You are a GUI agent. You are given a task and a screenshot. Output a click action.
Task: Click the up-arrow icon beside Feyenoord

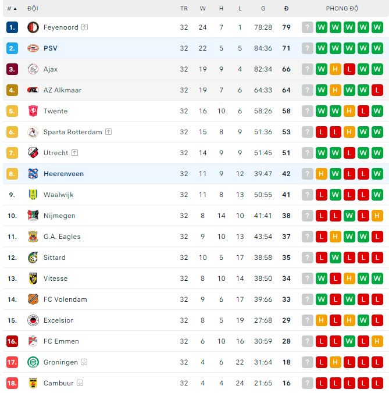(x=85, y=27)
